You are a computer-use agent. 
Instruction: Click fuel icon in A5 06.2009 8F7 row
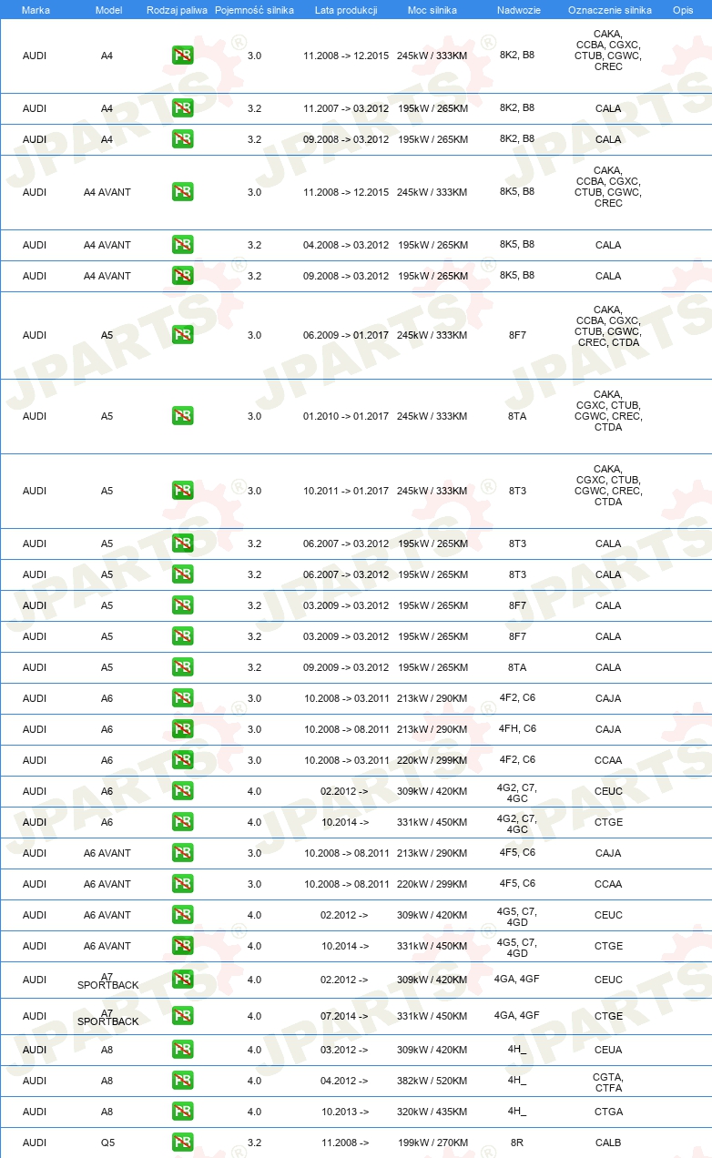pos(183,335)
